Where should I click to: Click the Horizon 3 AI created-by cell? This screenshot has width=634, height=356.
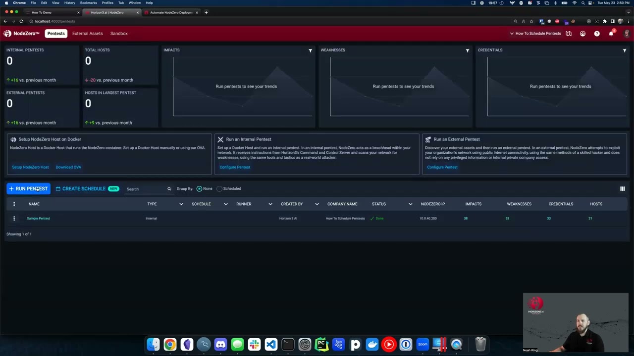coord(288,218)
